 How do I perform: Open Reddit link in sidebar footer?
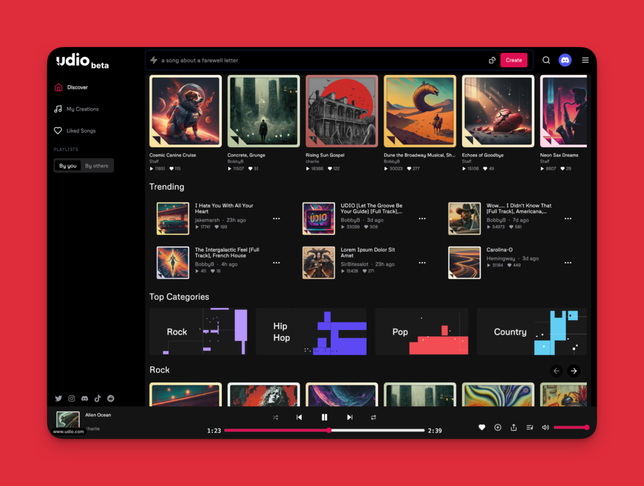point(111,398)
